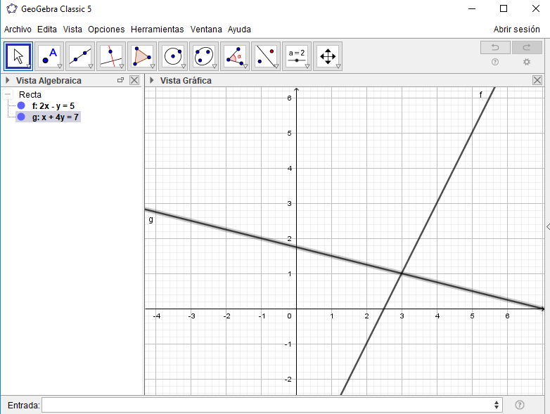Image resolution: width=550 pixels, height=414 pixels.
Task: Expand the right side panel arrow
Action: tap(548, 227)
